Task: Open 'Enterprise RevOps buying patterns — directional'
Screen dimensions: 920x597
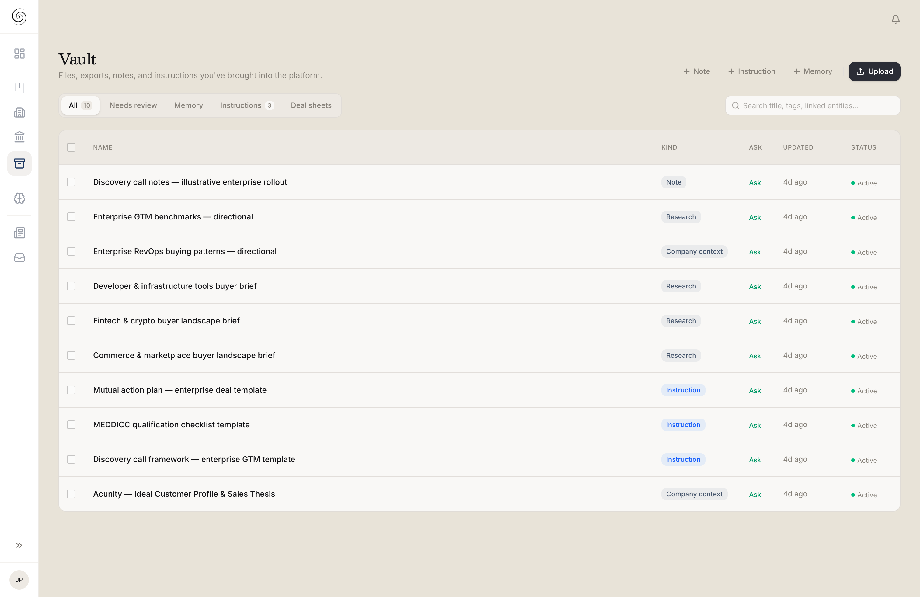Action: point(185,251)
